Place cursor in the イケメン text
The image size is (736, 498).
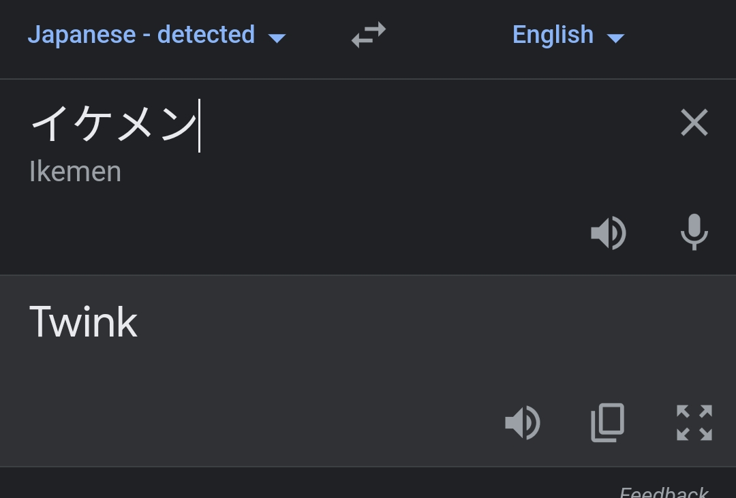click(x=113, y=124)
